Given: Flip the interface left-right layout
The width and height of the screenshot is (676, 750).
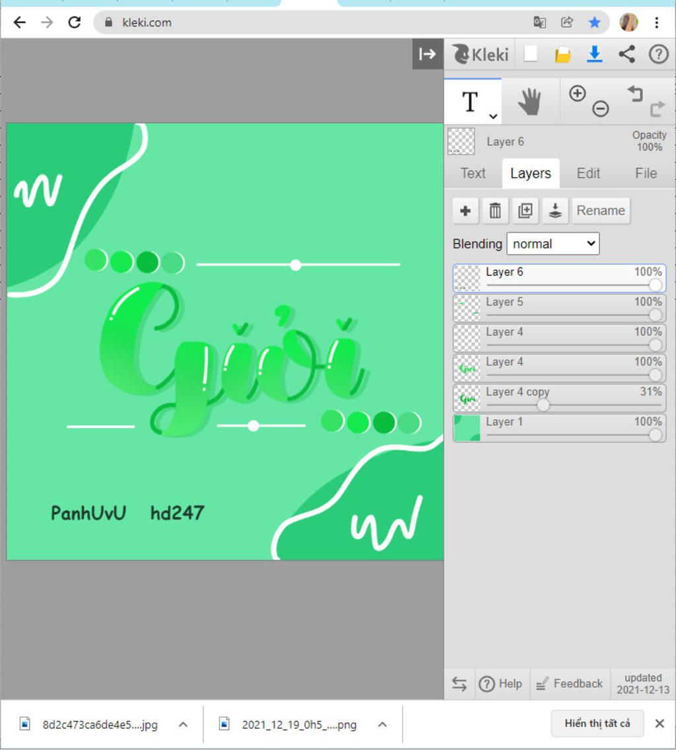Looking at the screenshot, I should click(459, 684).
